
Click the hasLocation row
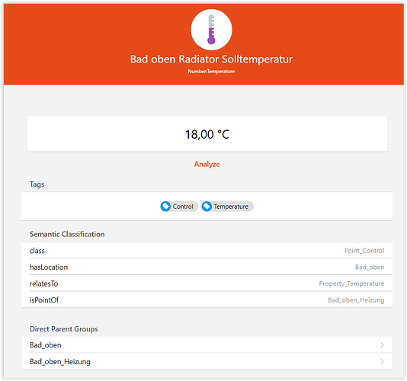pos(207,267)
